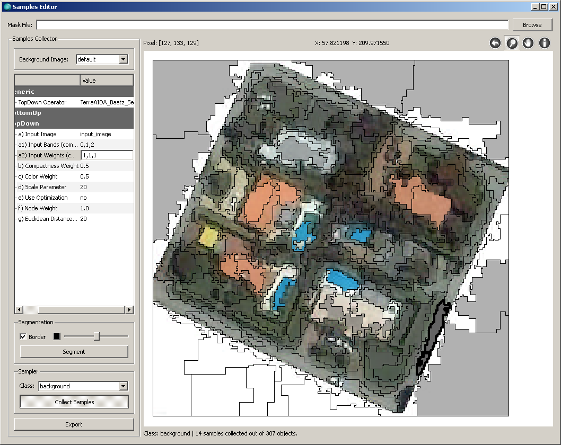Toggle the Border checkbox
Image resolution: width=561 pixels, height=445 pixels.
[23, 337]
